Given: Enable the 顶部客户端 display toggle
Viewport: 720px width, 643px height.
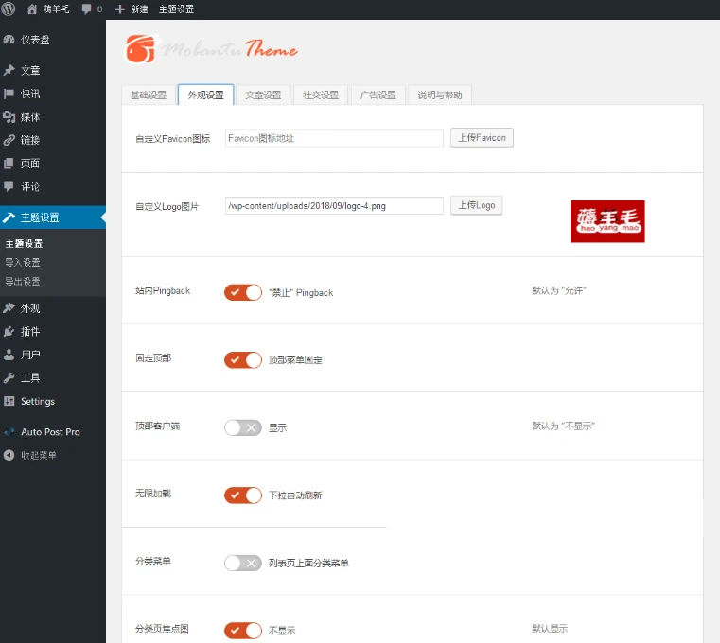Looking at the screenshot, I should (x=243, y=427).
